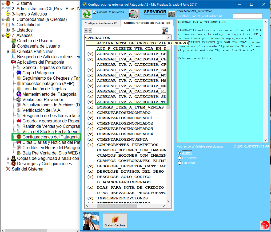This screenshot has width=271, height=232.
Task: Click the SERVIDOR link
Action: pyautogui.click(x=155, y=12)
